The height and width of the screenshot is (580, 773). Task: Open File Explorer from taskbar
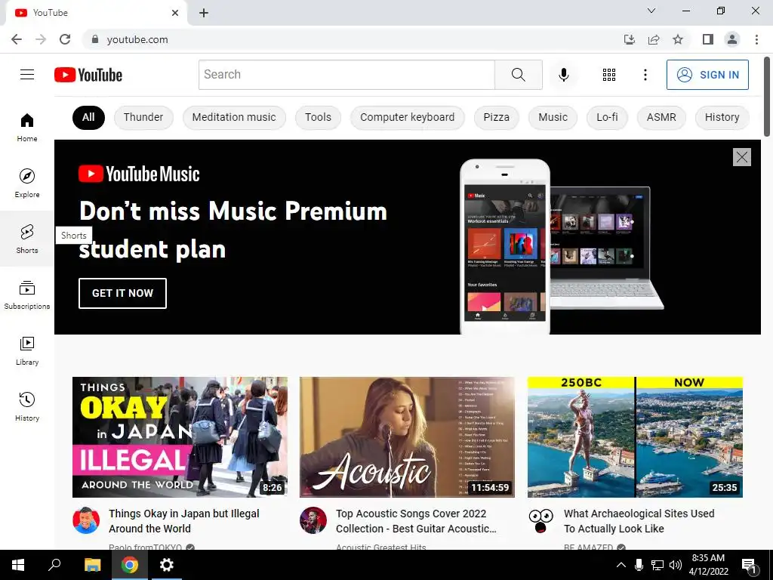pos(92,565)
